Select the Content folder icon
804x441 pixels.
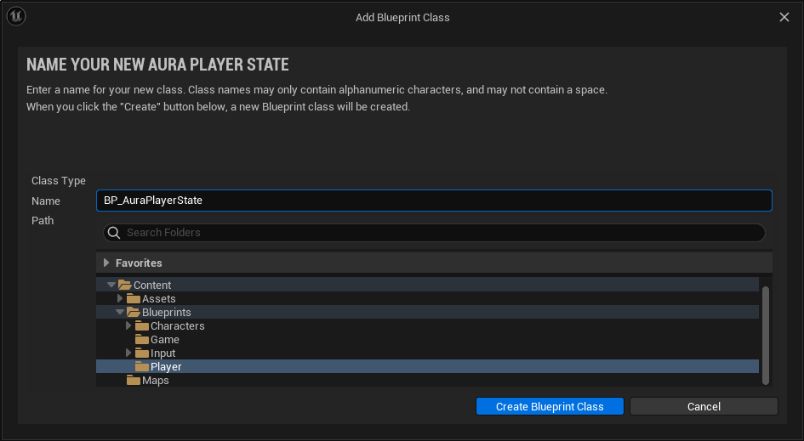click(124, 286)
